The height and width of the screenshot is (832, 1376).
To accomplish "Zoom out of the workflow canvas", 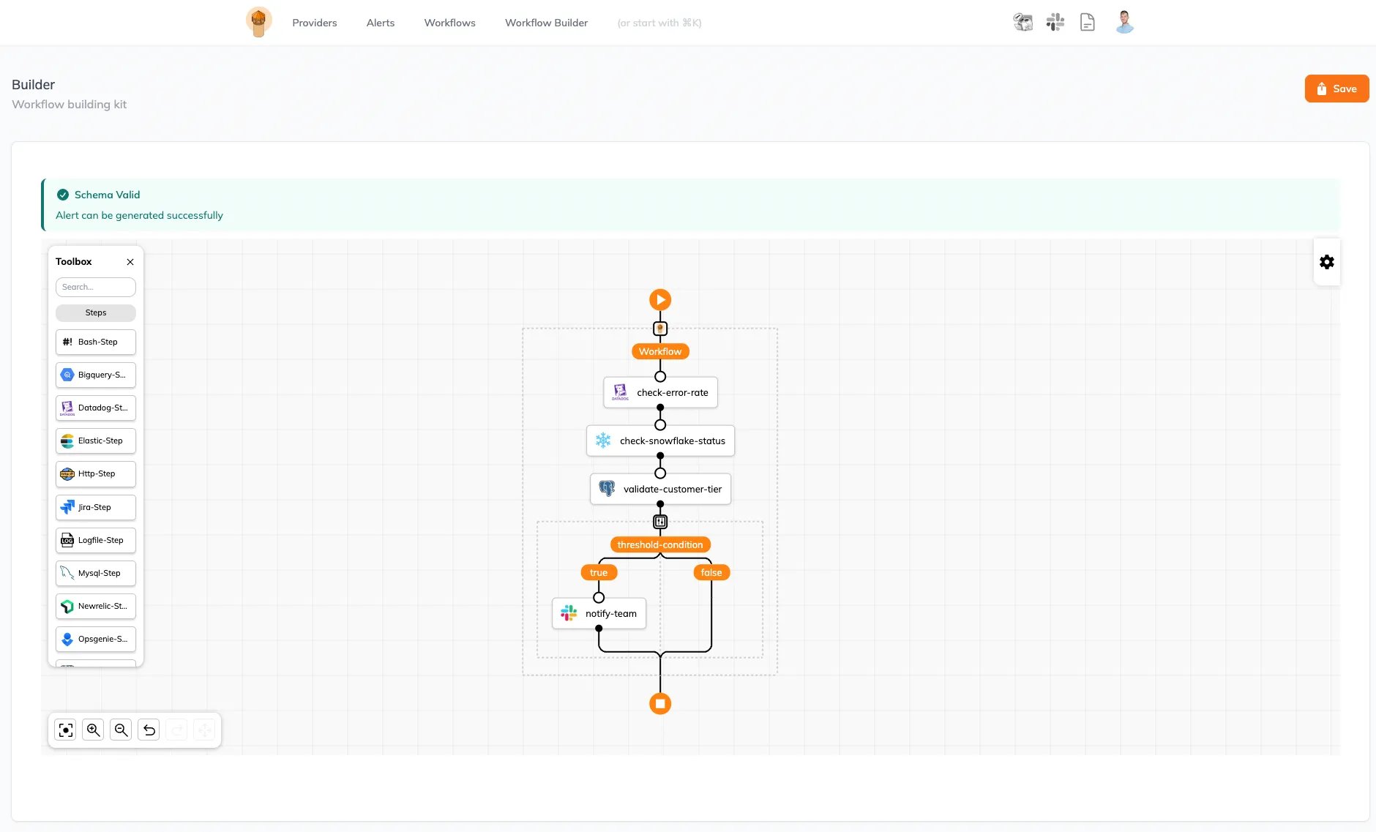I will click(x=121, y=730).
